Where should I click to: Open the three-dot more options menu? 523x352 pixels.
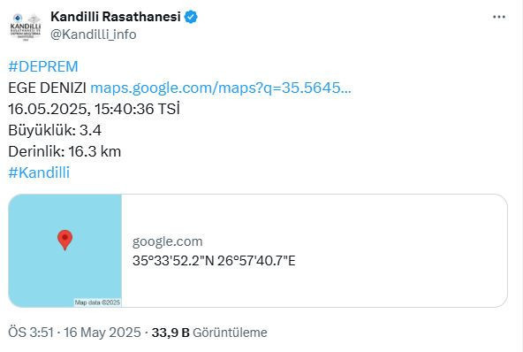(x=499, y=17)
